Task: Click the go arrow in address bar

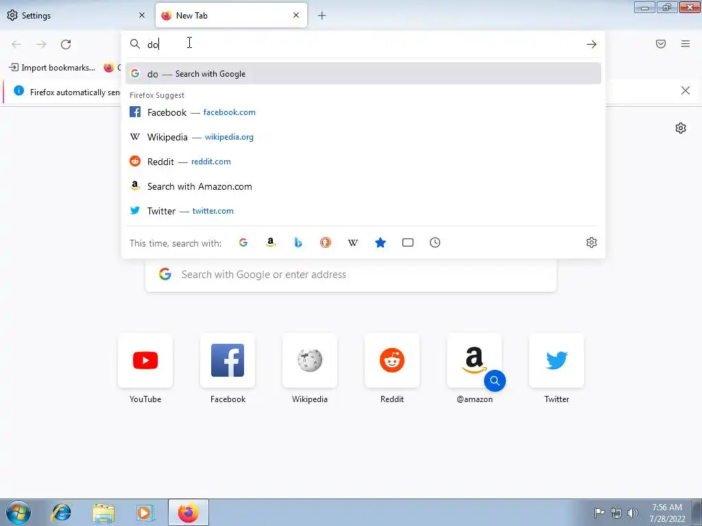Action: click(x=592, y=44)
